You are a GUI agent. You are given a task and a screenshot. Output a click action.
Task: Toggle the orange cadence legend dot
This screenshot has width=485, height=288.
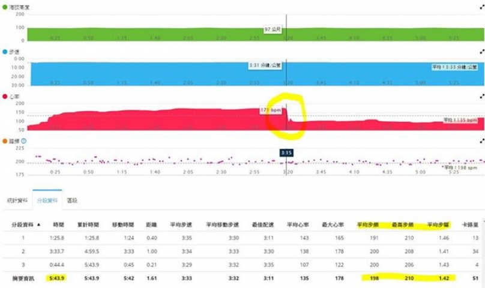click(5, 141)
